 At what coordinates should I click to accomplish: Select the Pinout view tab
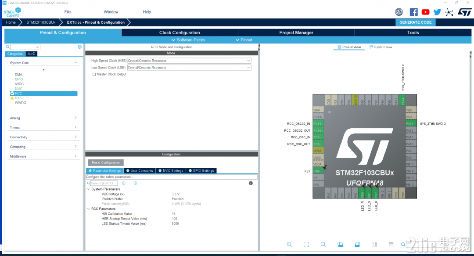(349, 47)
